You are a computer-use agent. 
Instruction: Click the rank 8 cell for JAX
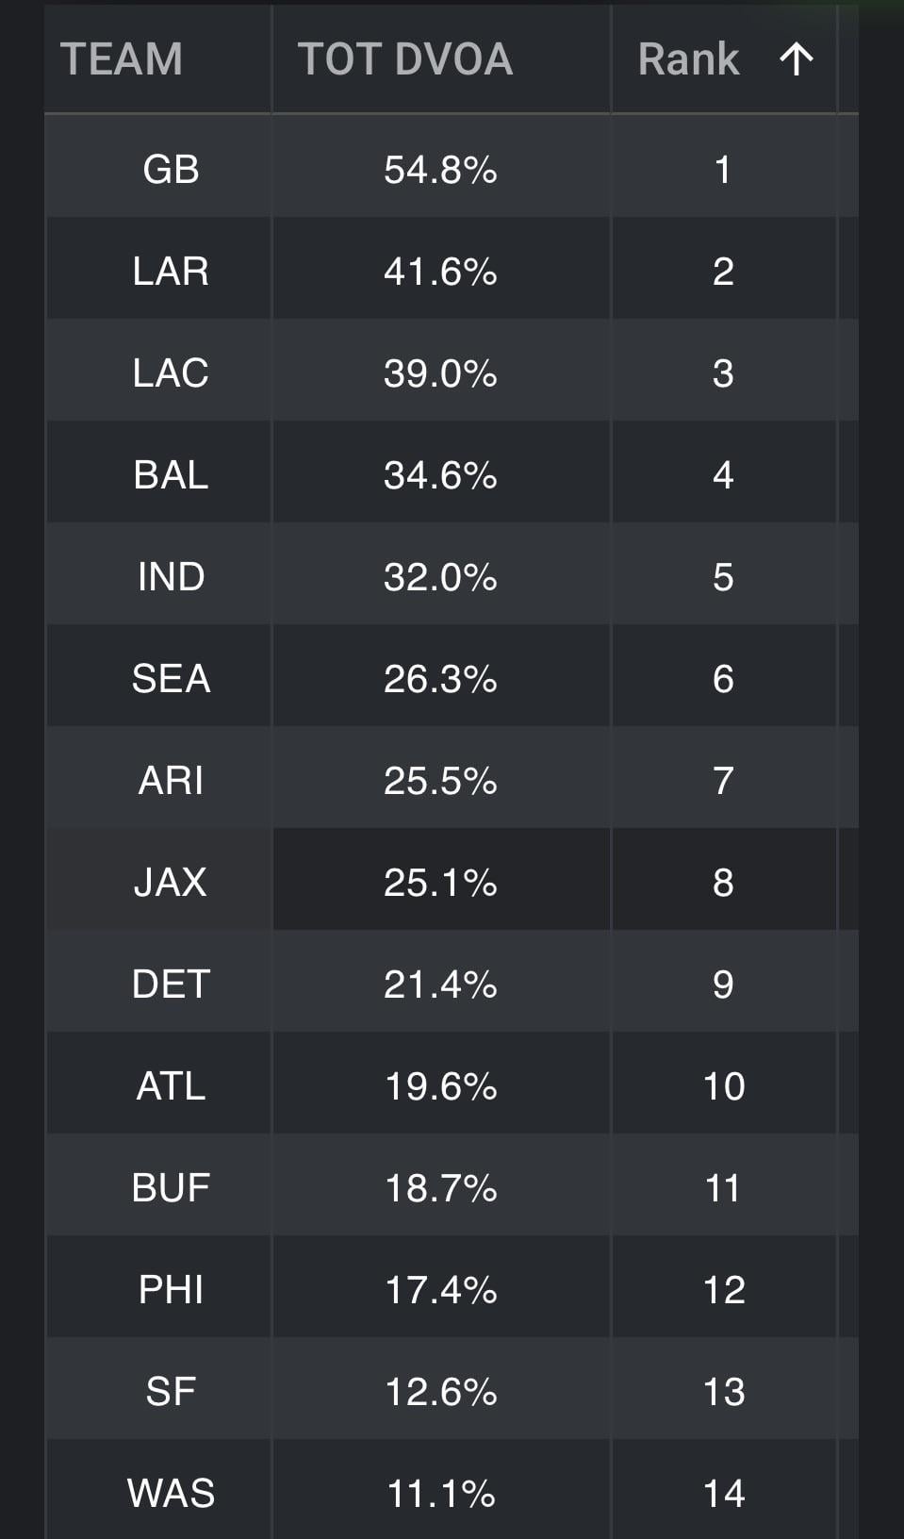click(723, 883)
